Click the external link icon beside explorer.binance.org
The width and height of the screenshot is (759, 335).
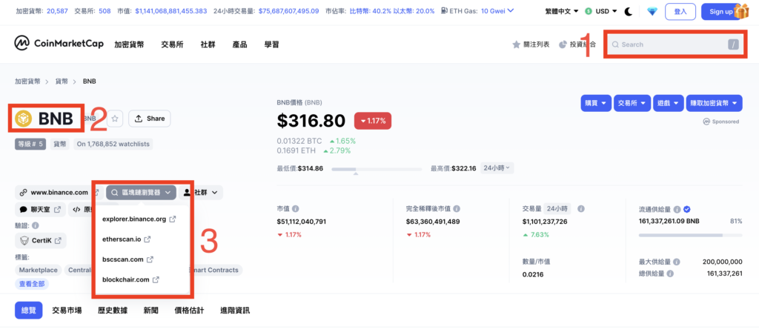173,219
